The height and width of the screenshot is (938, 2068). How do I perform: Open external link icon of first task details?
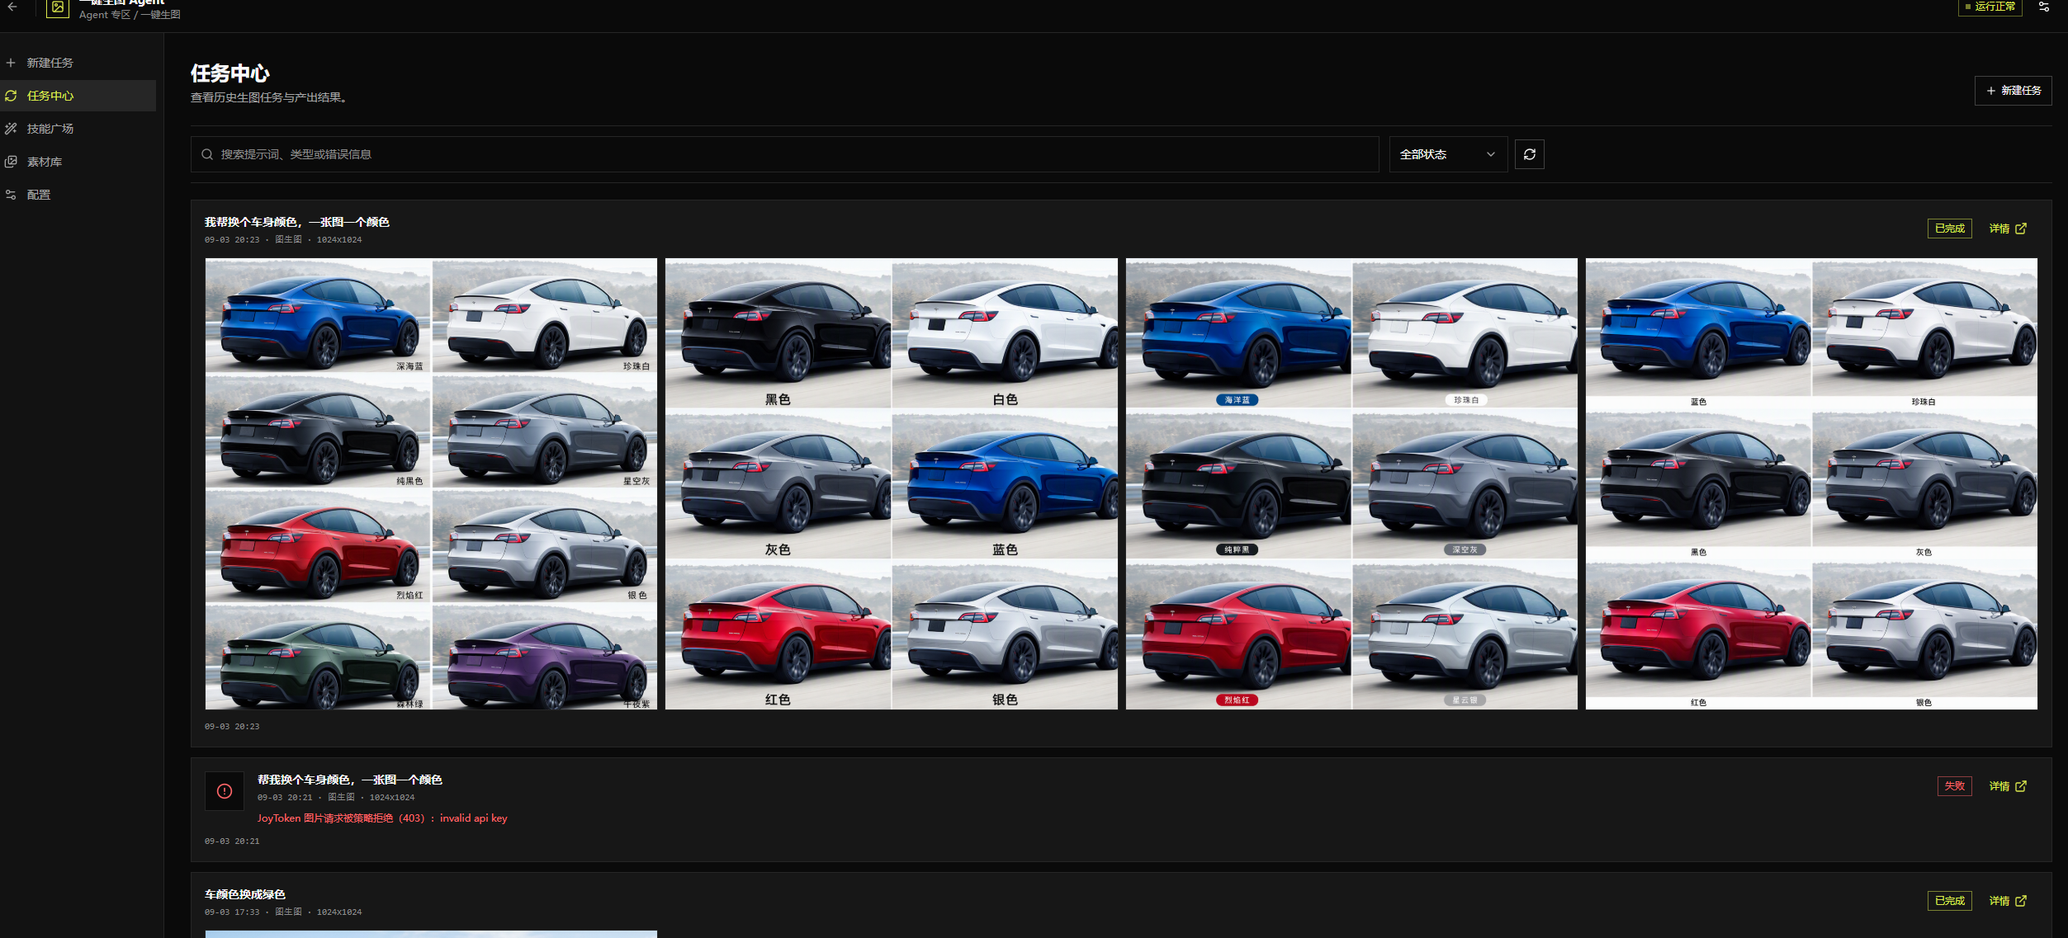tap(2021, 229)
